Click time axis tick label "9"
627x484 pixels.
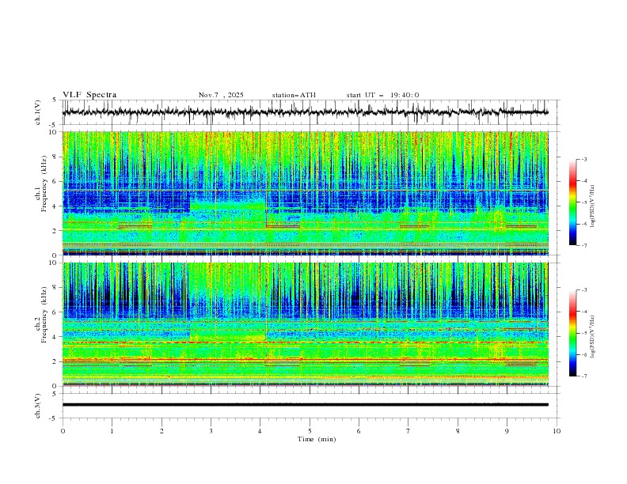tap(507, 431)
